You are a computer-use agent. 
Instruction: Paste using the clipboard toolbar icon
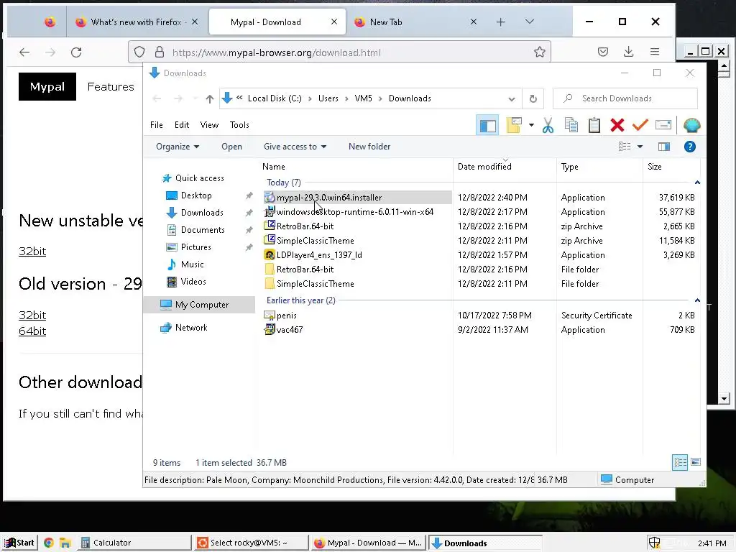594,125
